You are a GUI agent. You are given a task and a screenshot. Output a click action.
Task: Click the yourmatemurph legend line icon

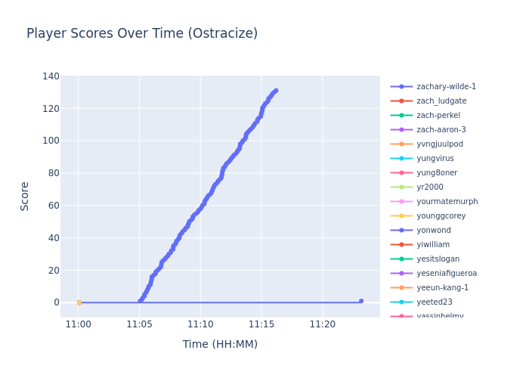coord(401,202)
